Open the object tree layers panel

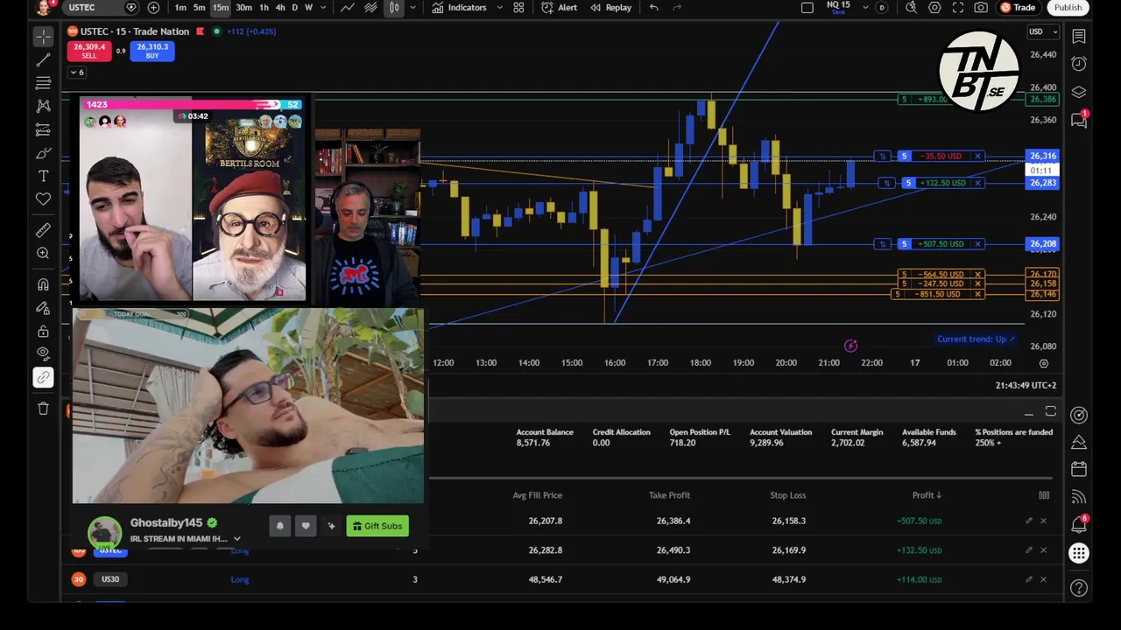(1079, 92)
